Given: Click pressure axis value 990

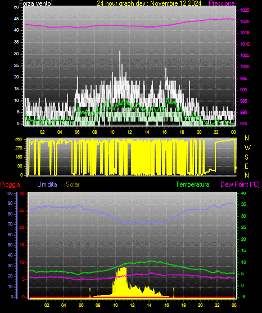Looking at the screenshot, I should click(x=243, y=90).
